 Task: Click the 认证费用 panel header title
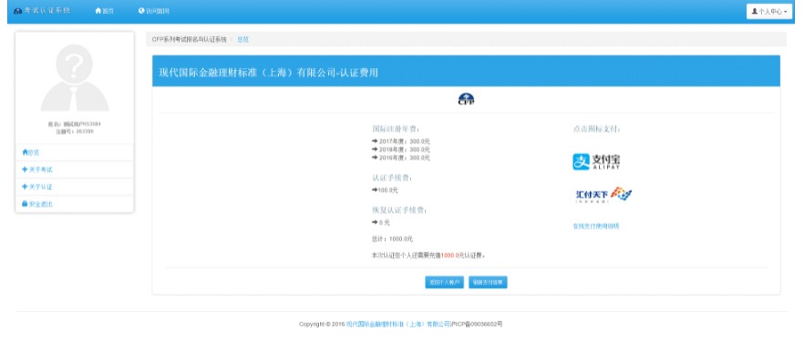click(269, 73)
